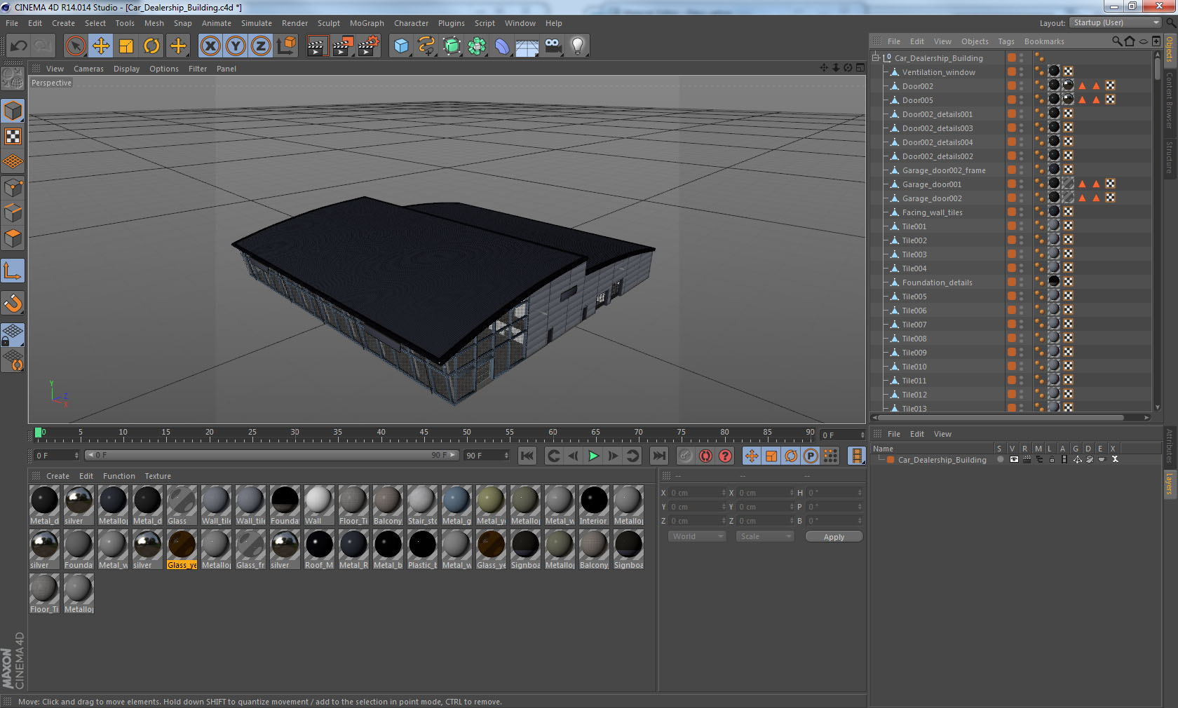Open the viewport Cameras menu
The height and width of the screenshot is (708, 1178).
(88, 69)
